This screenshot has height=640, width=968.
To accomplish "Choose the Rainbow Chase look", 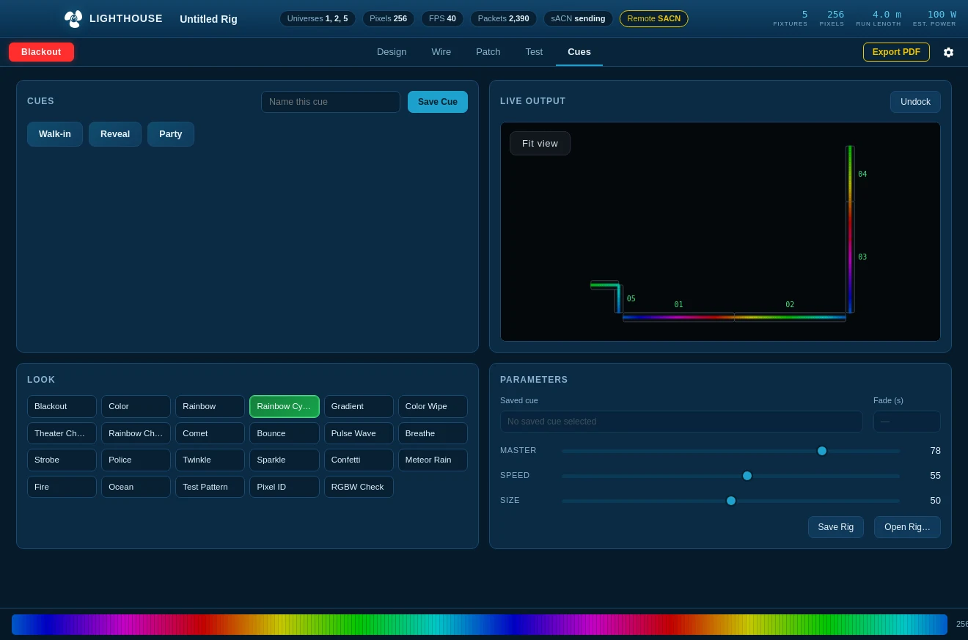I will coord(136,433).
